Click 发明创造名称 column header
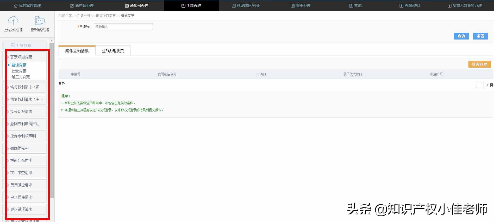The height and width of the screenshot is (222, 494). click(167, 74)
